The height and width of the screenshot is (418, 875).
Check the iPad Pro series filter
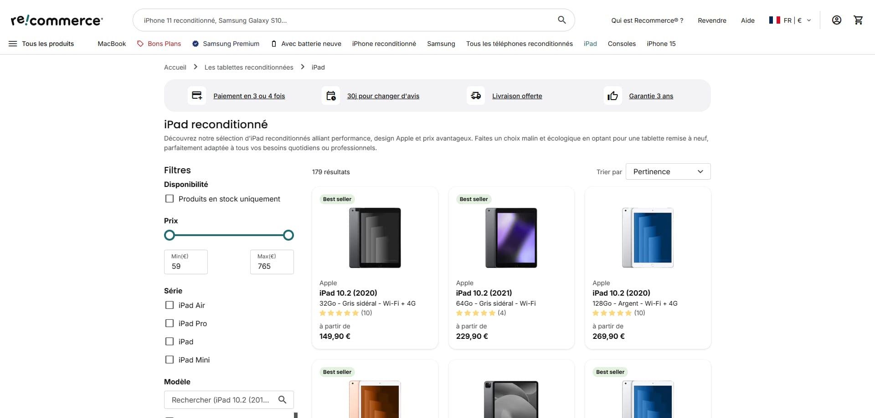tap(170, 323)
